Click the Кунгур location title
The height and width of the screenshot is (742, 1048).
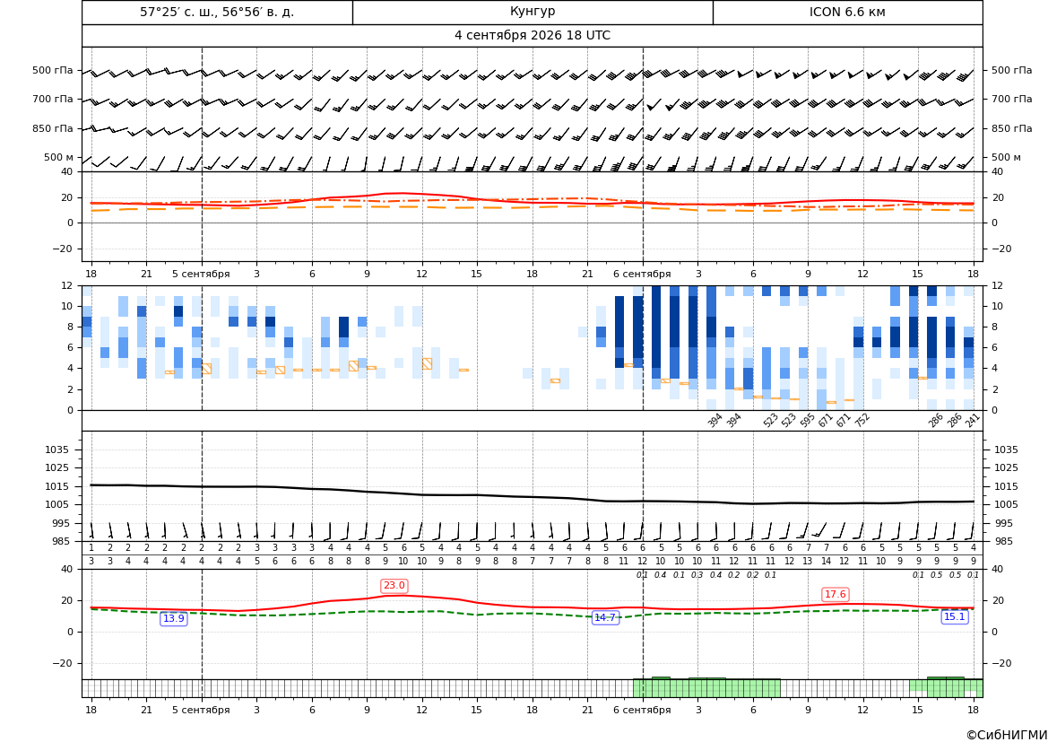click(x=532, y=12)
